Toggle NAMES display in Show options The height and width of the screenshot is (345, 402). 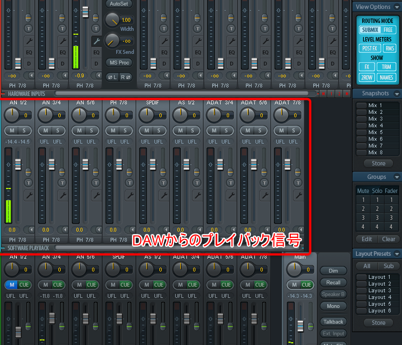pos(386,77)
